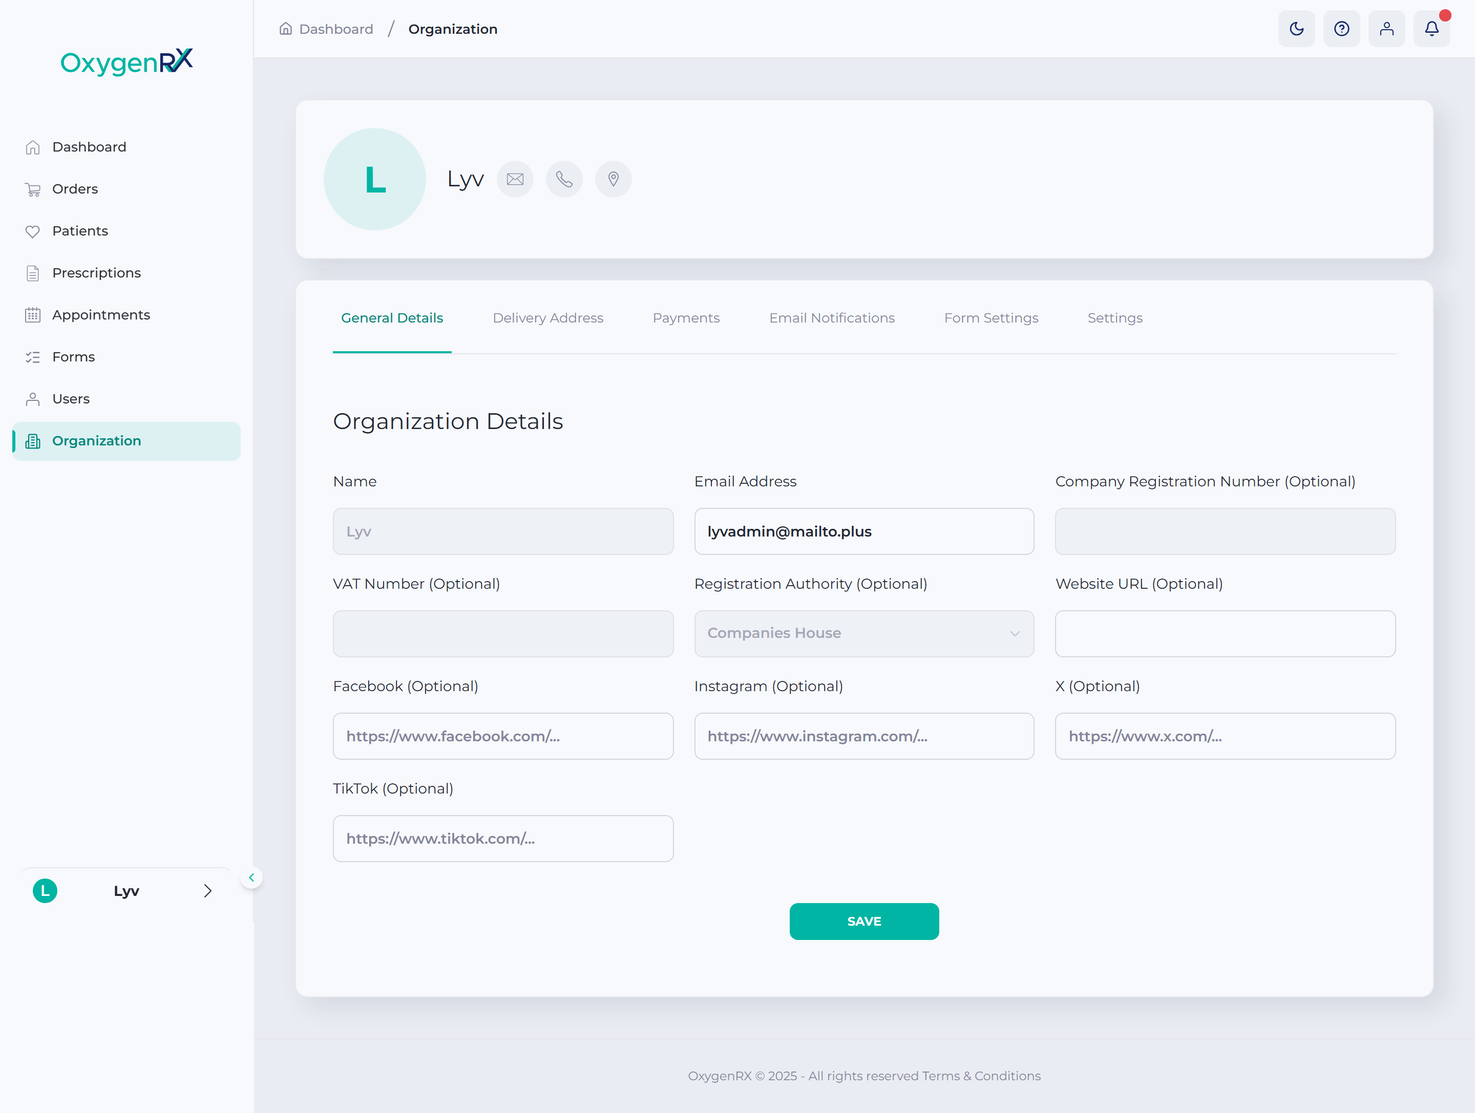Image resolution: width=1475 pixels, height=1113 pixels.
Task: Open the Payments tab
Action: 686,318
